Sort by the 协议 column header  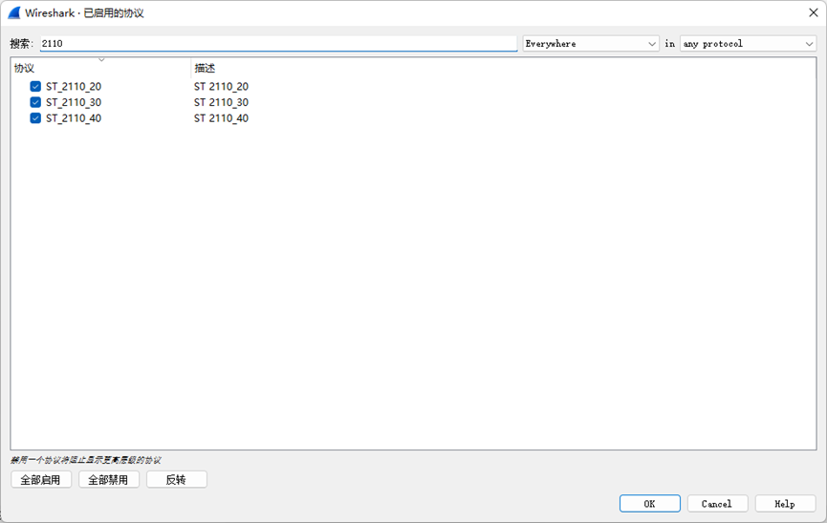(x=100, y=68)
